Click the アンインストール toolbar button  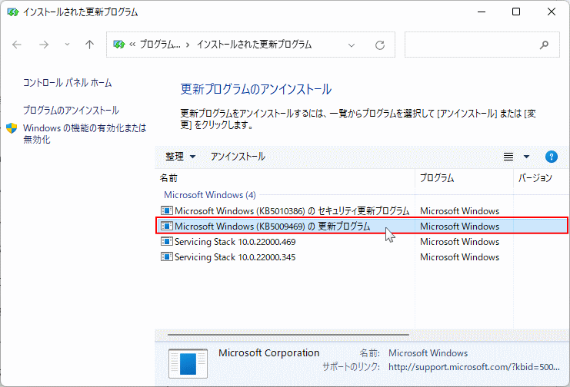[x=238, y=157]
